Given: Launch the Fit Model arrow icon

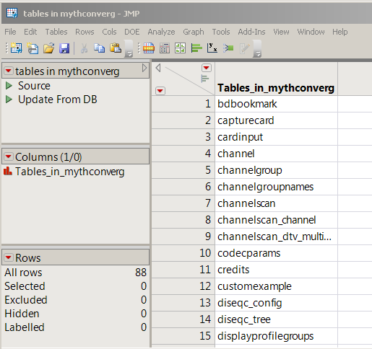Looking at the screenshot, I should tap(228, 48).
